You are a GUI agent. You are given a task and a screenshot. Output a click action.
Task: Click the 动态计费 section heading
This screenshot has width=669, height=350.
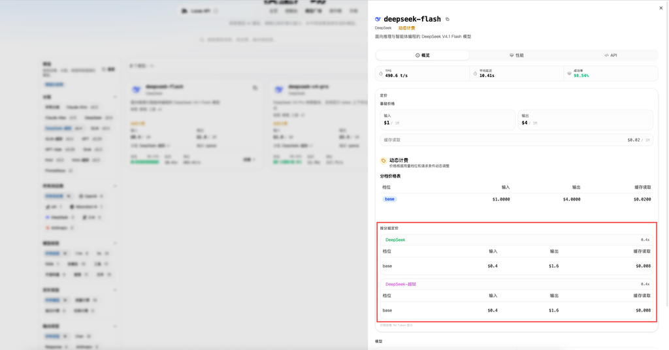(x=399, y=160)
